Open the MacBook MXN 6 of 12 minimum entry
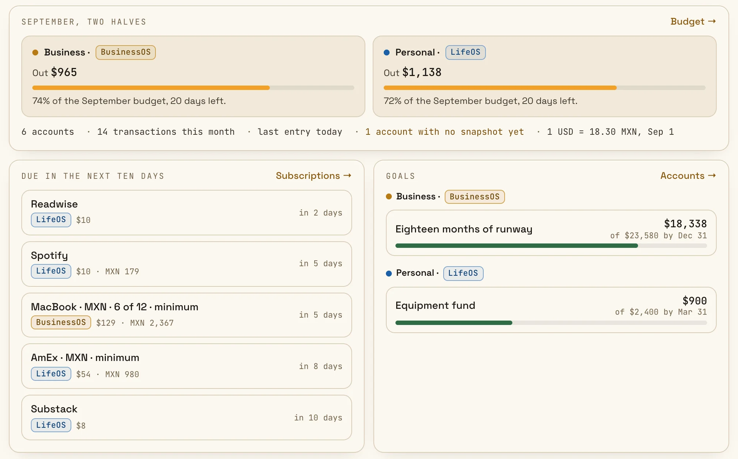The image size is (738, 459). [187, 315]
